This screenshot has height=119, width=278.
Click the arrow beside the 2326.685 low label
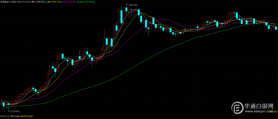tap(10, 111)
